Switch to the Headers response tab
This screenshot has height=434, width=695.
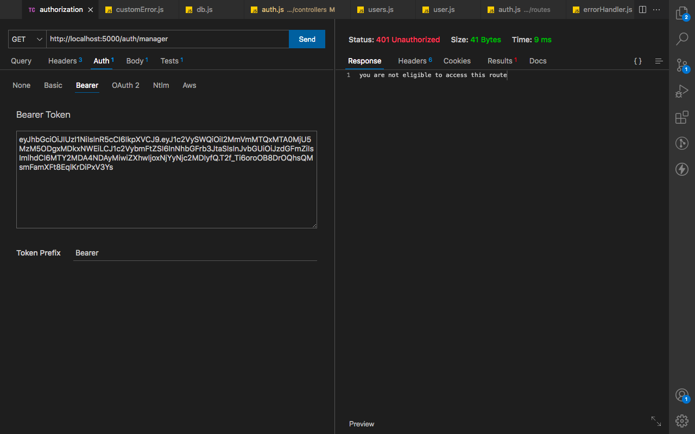412,61
